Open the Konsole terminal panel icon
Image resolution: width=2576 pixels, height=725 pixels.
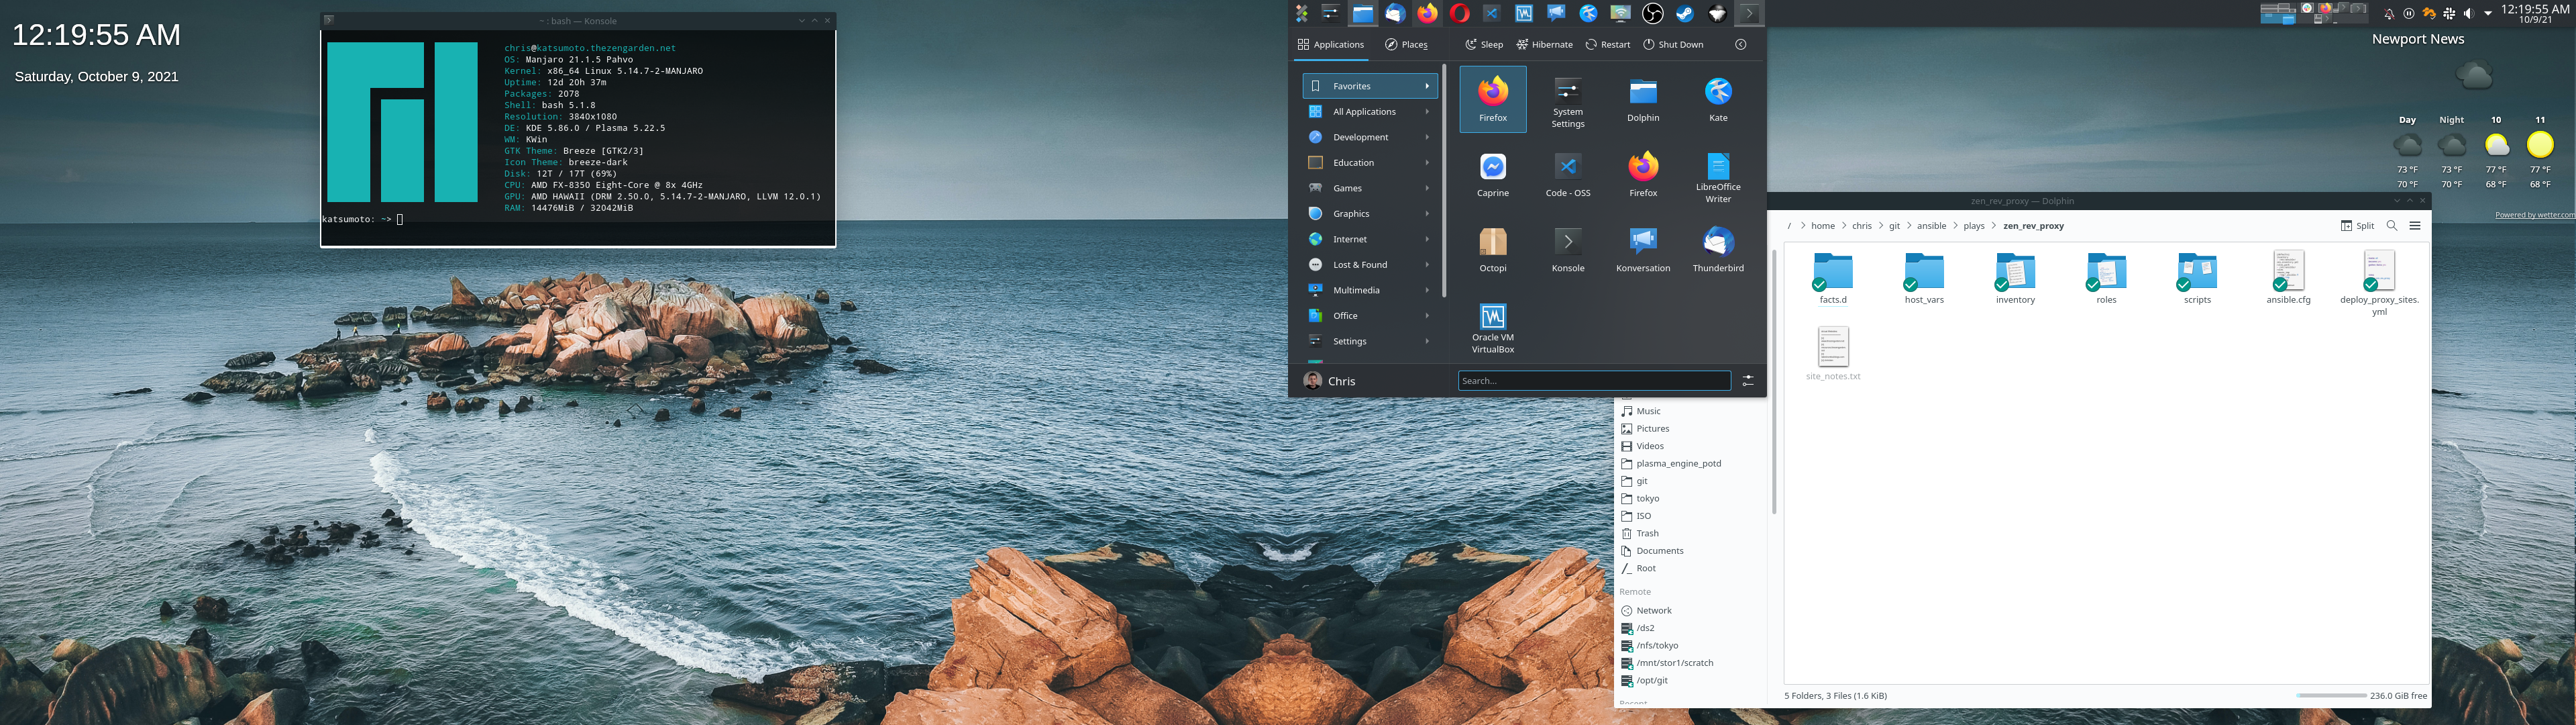tap(1748, 13)
